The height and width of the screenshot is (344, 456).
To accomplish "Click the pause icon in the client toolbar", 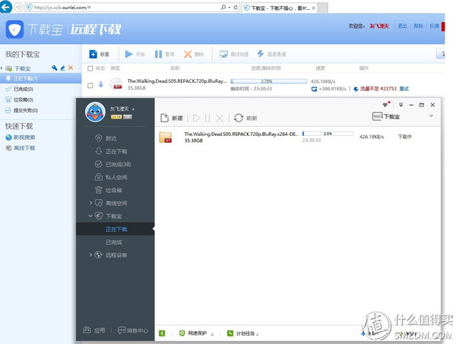I will (x=207, y=118).
